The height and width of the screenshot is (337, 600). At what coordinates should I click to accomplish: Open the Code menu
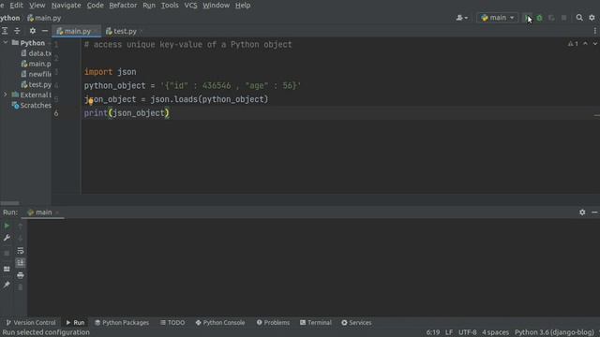click(95, 6)
